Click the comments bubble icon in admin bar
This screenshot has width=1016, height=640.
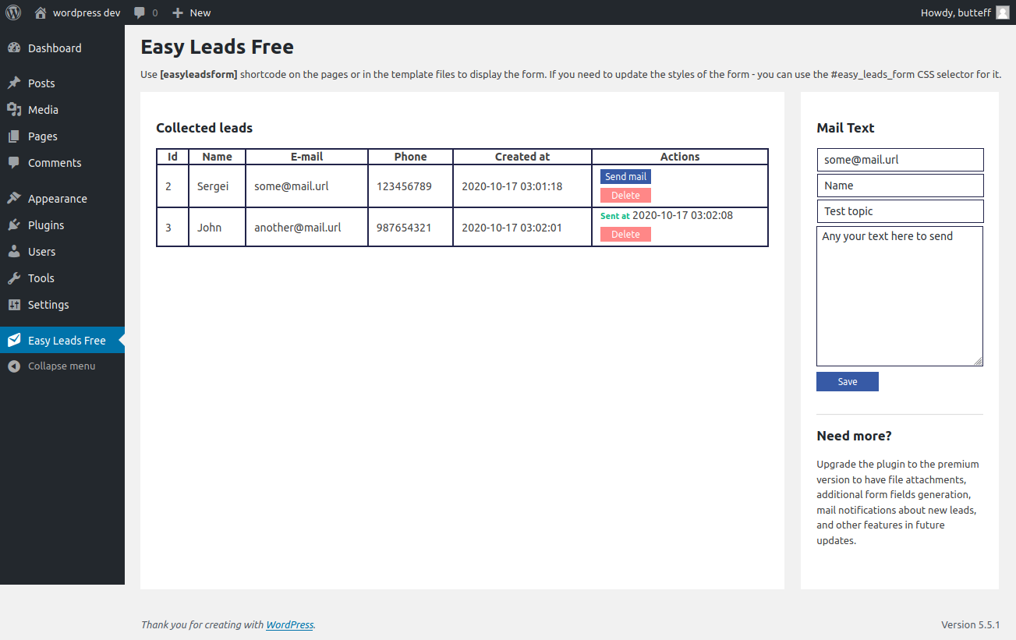pyautogui.click(x=140, y=12)
